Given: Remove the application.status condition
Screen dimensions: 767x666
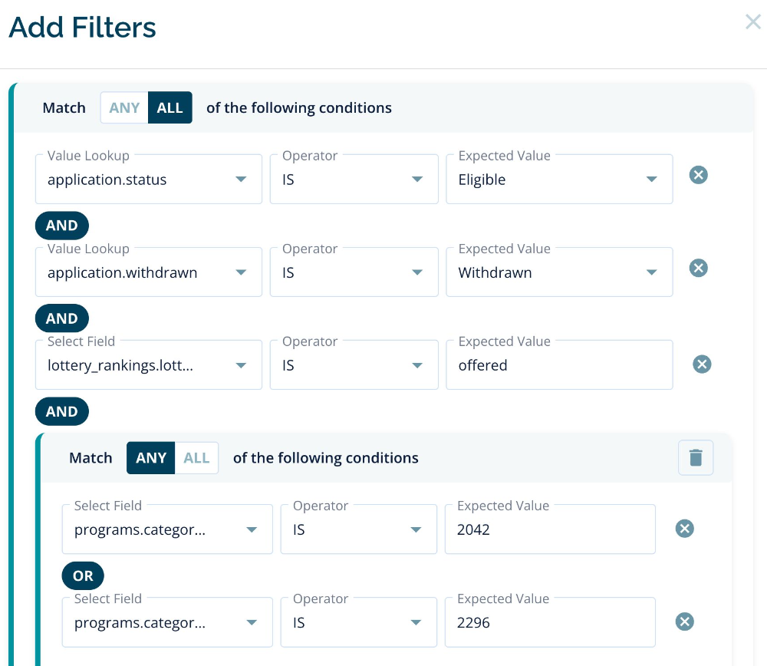Looking at the screenshot, I should [x=698, y=175].
